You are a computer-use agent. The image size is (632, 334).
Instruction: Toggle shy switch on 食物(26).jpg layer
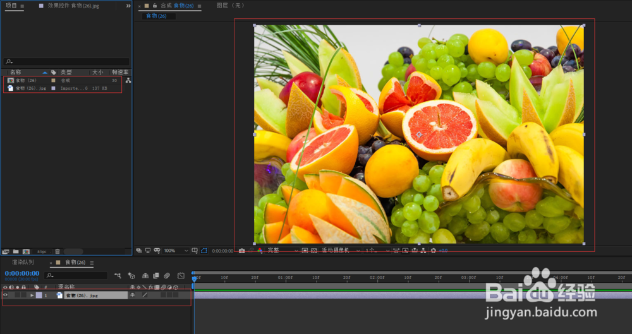click(x=132, y=295)
